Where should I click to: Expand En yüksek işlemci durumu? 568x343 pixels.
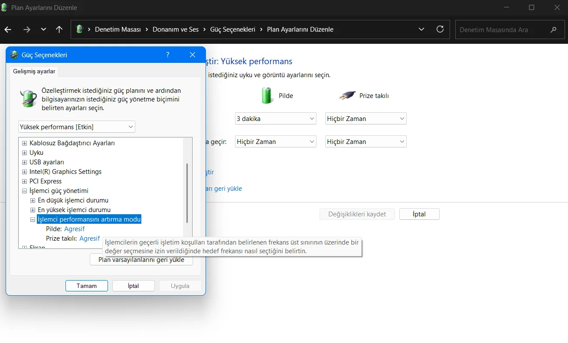click(33, 210)
